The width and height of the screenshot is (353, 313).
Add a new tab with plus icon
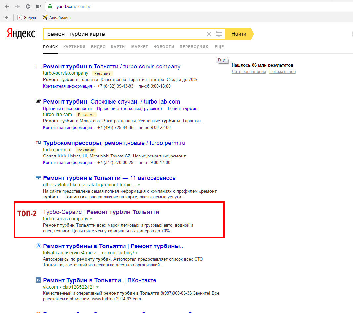coord(7,18)
